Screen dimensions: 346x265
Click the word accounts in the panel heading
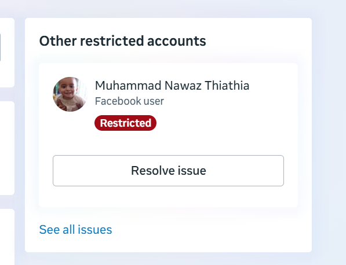(177, 41)
